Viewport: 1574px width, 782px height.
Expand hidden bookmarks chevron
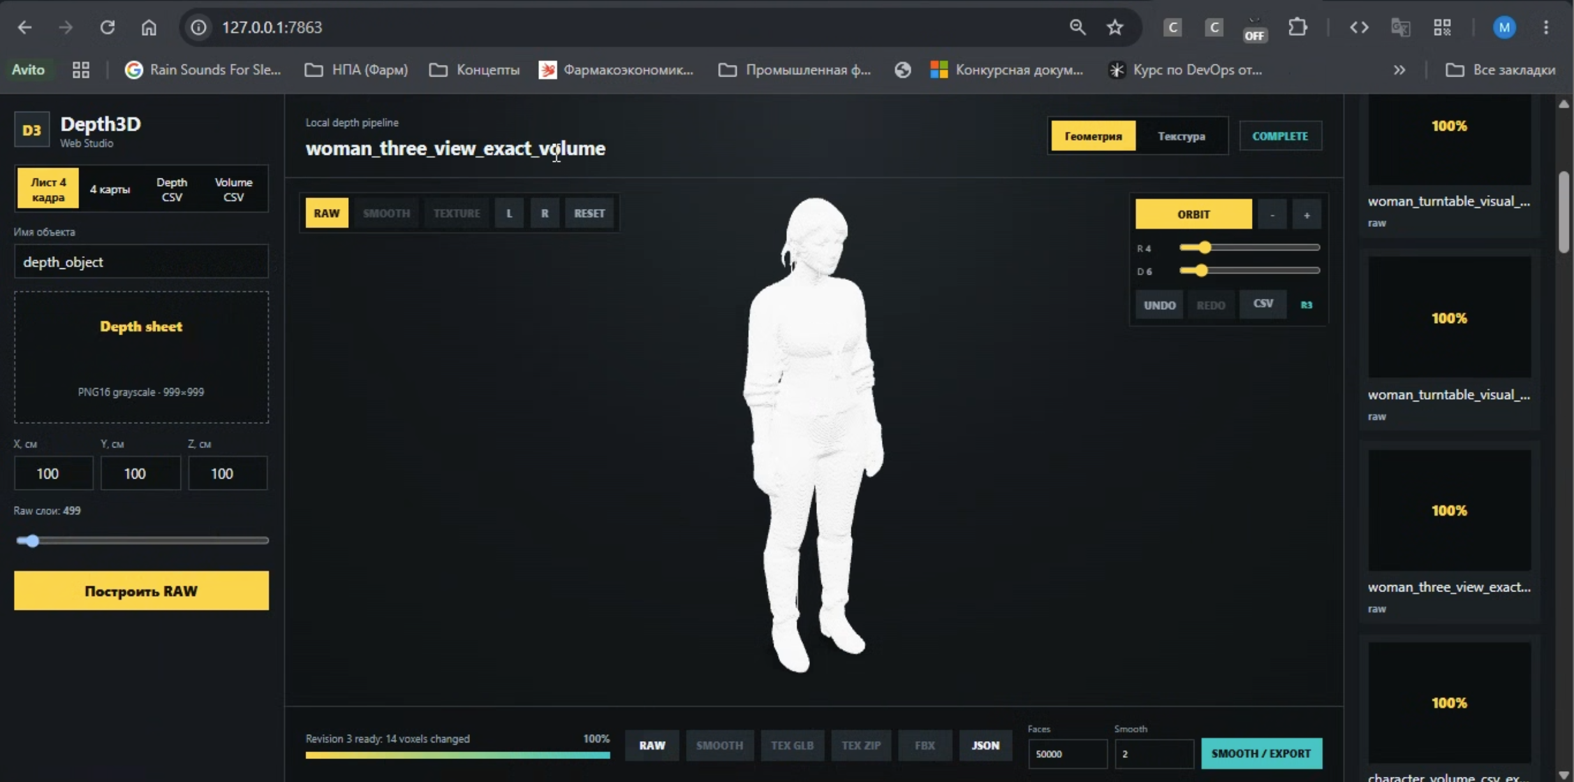pos(1399,70)
